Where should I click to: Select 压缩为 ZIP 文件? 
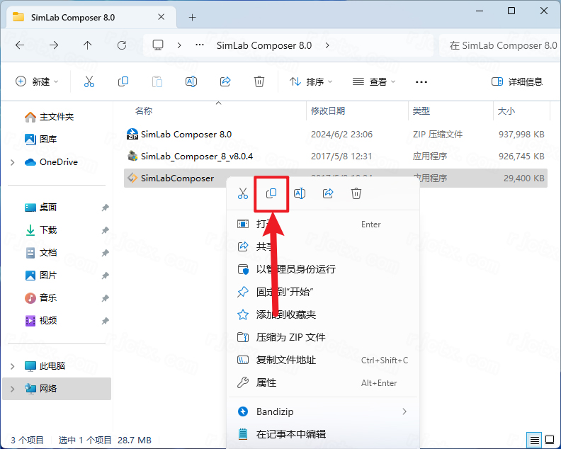coord(323,337)
